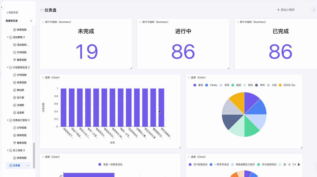The width and height of the screenshot is (317, 177).
Task: Open 策划部 view in the sidebar
Action: click(x=20, y=90)
